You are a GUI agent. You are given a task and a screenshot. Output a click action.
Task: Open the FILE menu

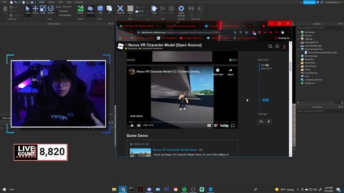(x=4, y=2)
